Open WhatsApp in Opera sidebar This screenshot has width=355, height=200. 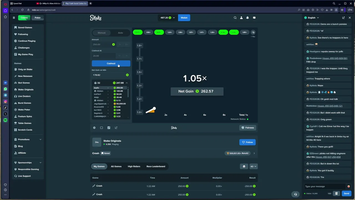[x=5, y=89]
